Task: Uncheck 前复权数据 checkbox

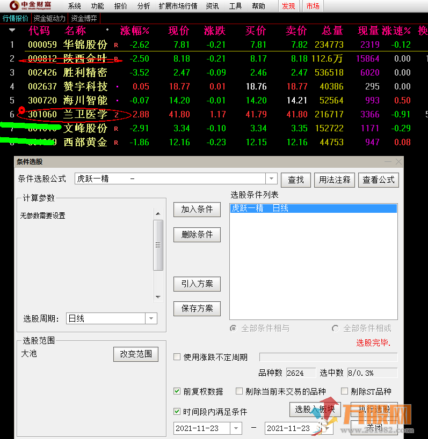Action: coord(177,391)
